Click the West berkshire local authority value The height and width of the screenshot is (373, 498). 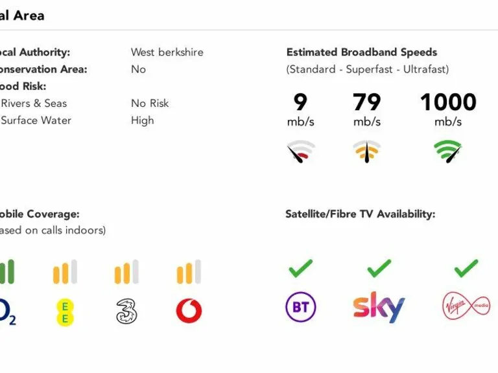(167, 52)
